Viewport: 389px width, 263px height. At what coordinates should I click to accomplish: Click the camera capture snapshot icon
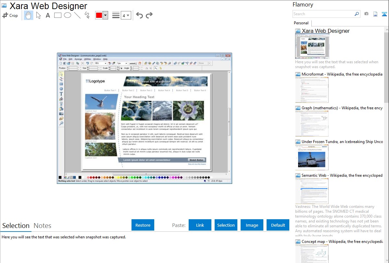pyautogui.click(x=366, y=14)
